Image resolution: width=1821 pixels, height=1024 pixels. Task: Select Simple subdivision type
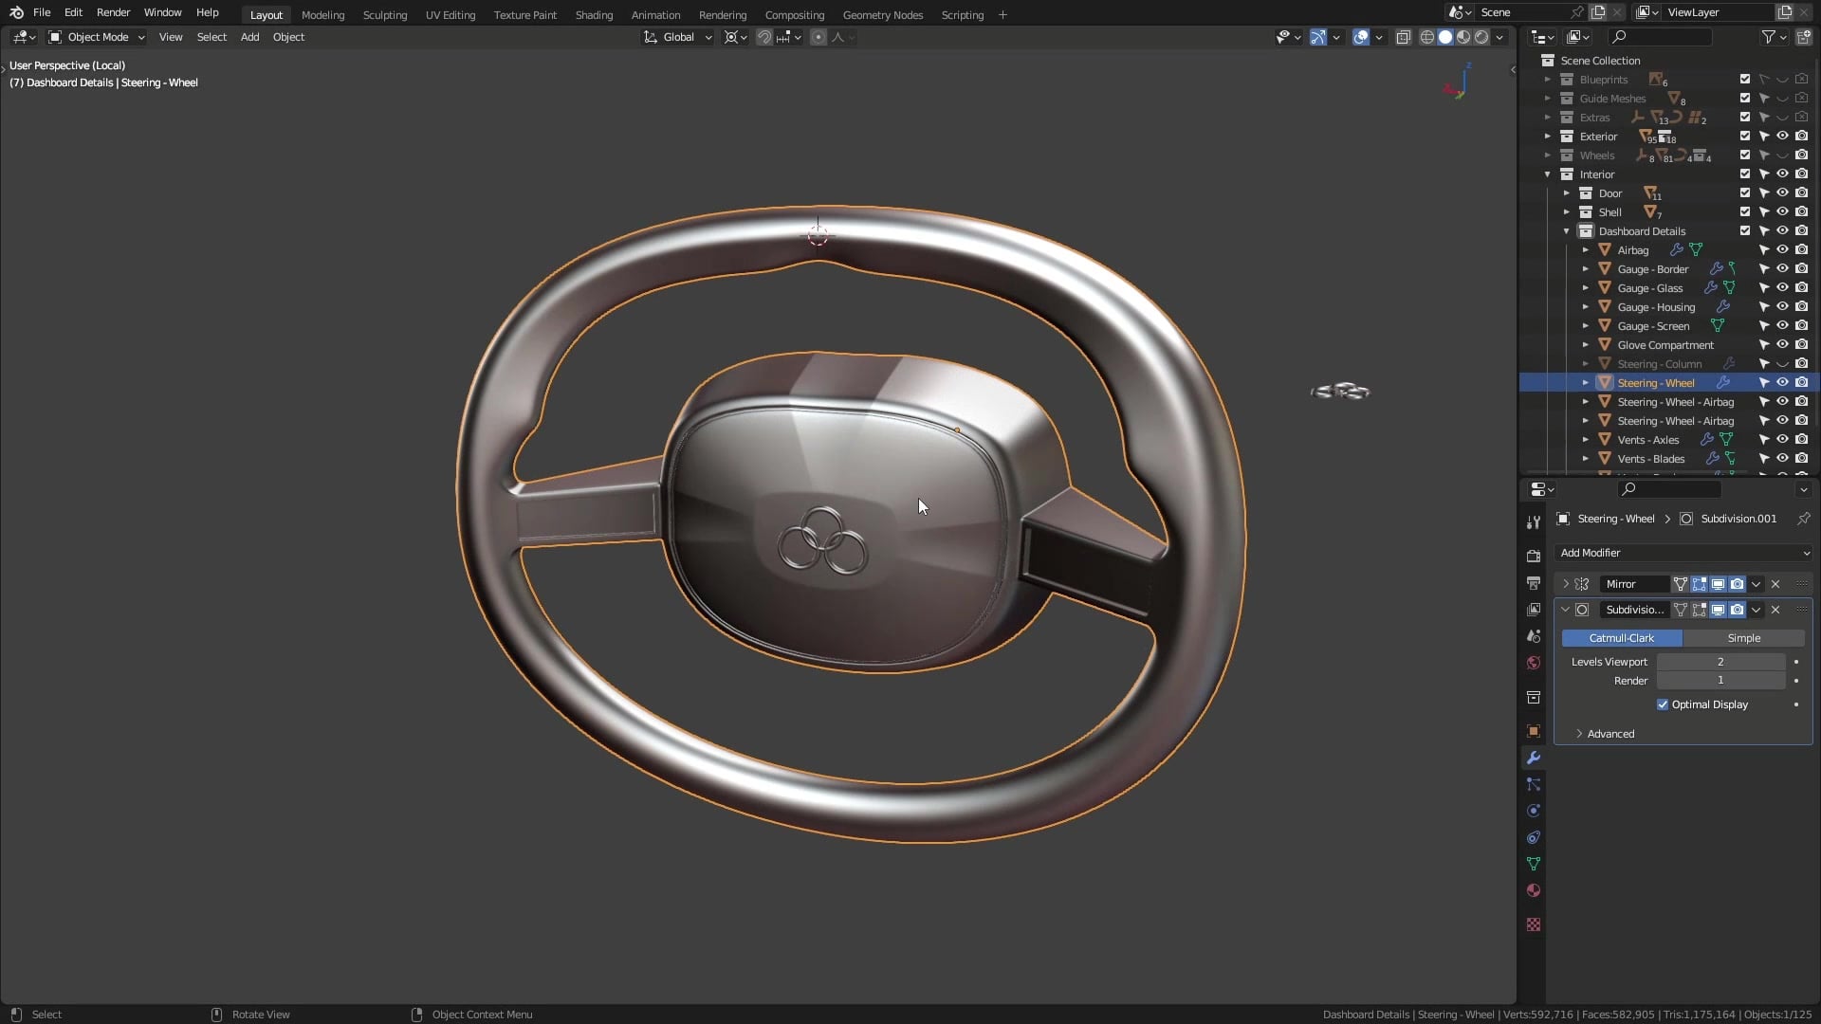[x=1743, y=638]
